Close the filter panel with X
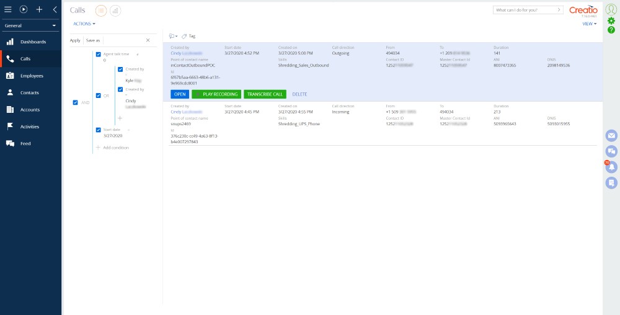Screen dimensions: 620x315 tap(148, 40)
